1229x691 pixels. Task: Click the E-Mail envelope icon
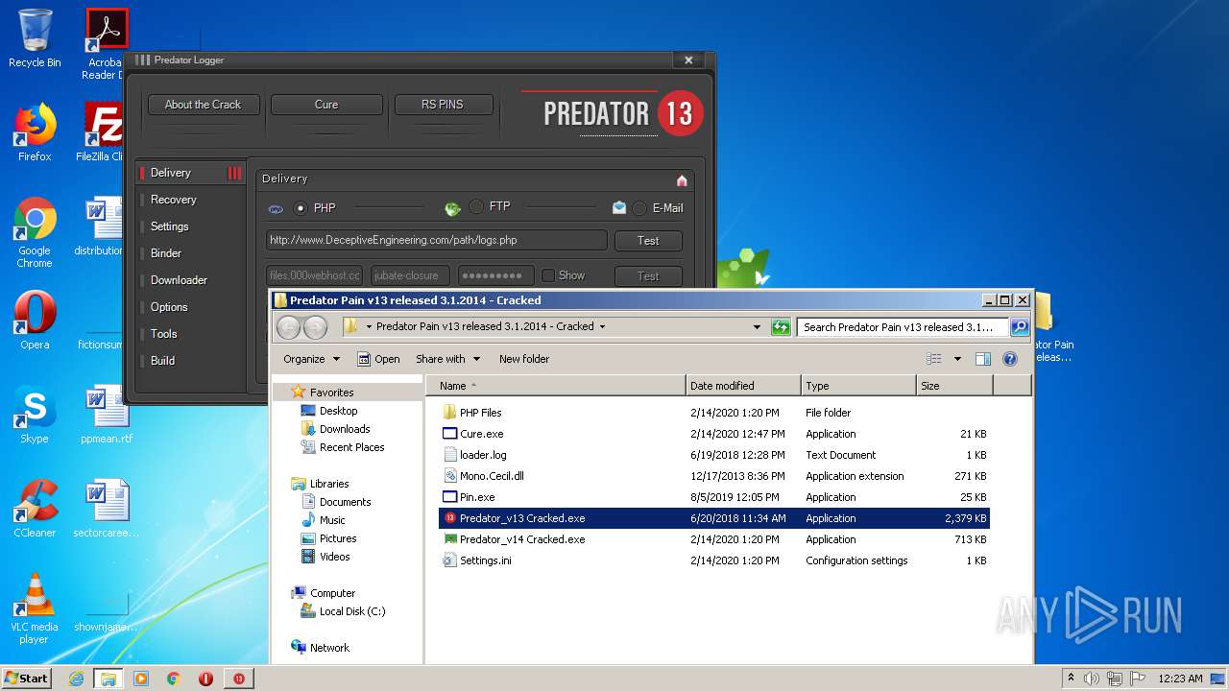point(619,207)
